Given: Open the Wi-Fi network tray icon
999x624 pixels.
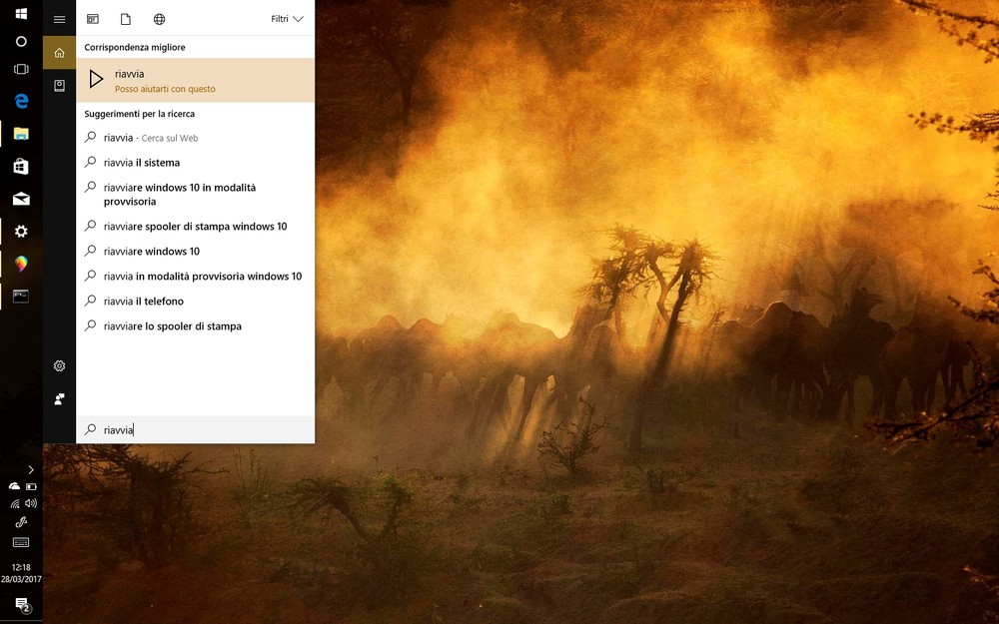Looking at the screenshot, I should (x=14, y=503).
